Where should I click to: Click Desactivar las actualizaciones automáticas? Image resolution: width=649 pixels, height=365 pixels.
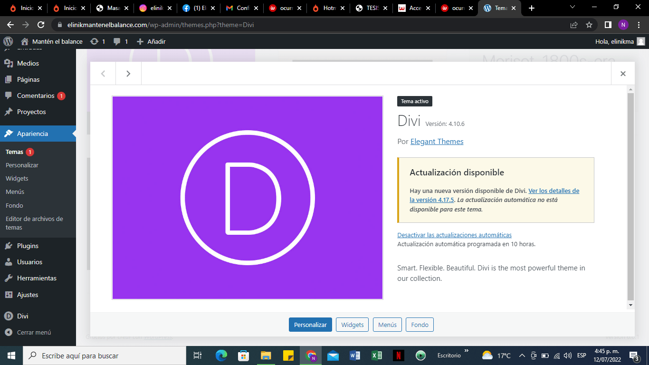454,235
